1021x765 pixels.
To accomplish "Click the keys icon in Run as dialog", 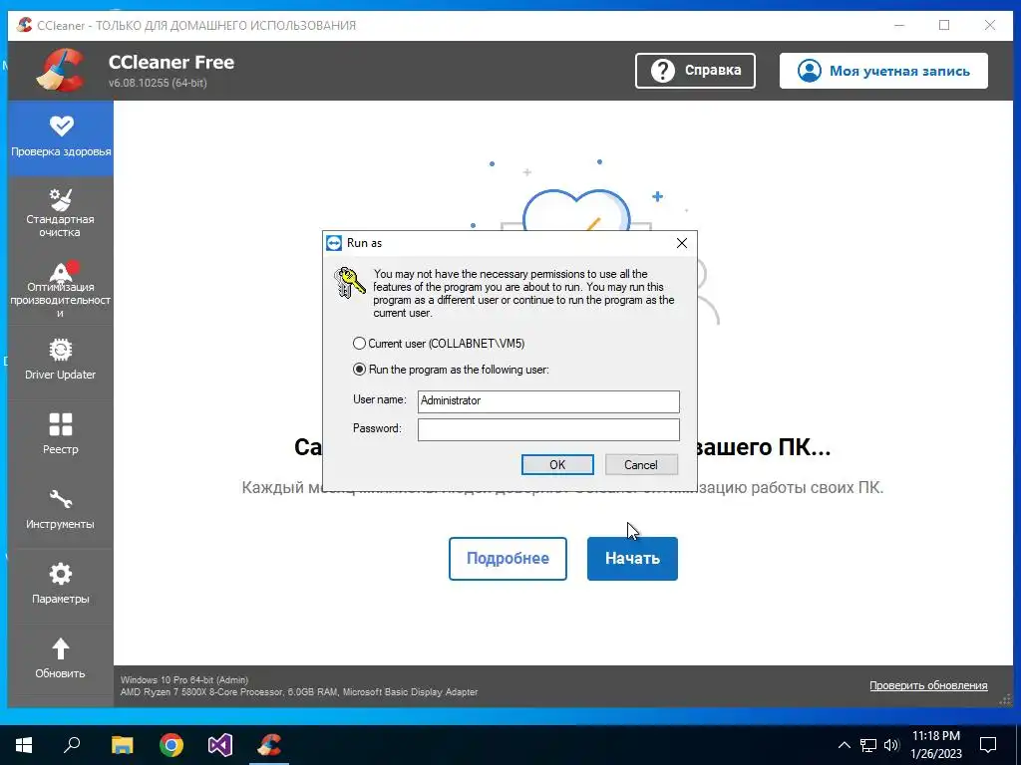I will tap(350, 282).
